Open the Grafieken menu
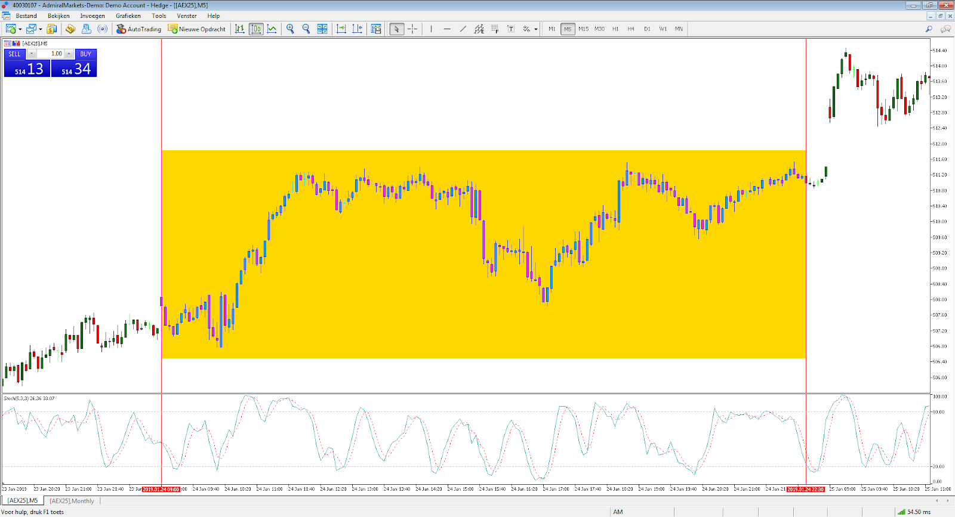Image resolution: width=955 pixels, height=517 pixels. pyautogui.click(x=128, y=16)
